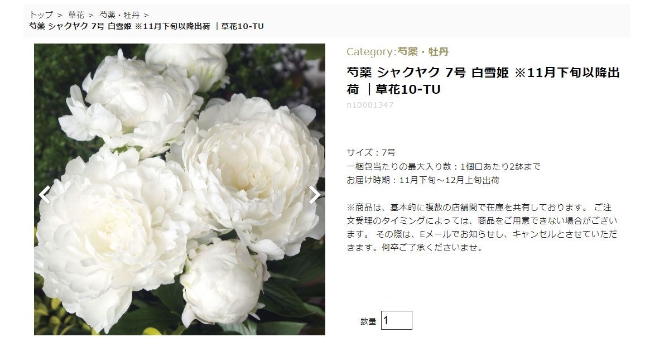Click the white peony product photo
Viewport: 645px width, 337px height.
tap(179, 189)
